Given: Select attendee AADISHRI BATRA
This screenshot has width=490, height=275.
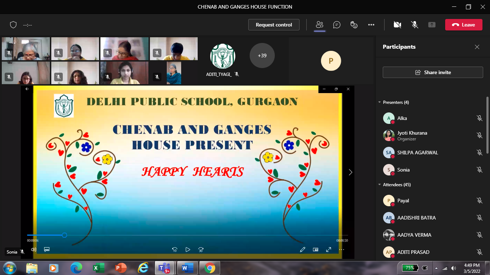Looking at the screenshot, I should pyautogui.click(x=433, y=218).
